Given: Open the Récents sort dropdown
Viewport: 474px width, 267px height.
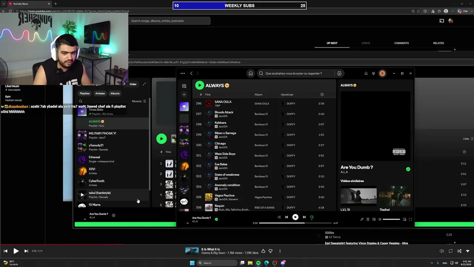Looking at the screenshot, I should click(x=139, y=101).
